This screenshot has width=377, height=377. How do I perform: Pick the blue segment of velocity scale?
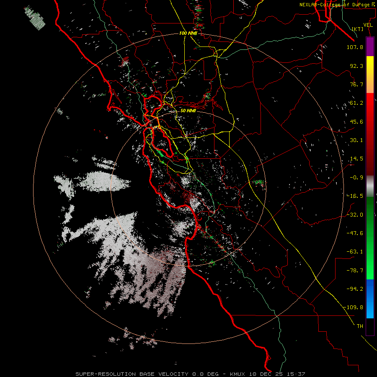pos(370,299)
